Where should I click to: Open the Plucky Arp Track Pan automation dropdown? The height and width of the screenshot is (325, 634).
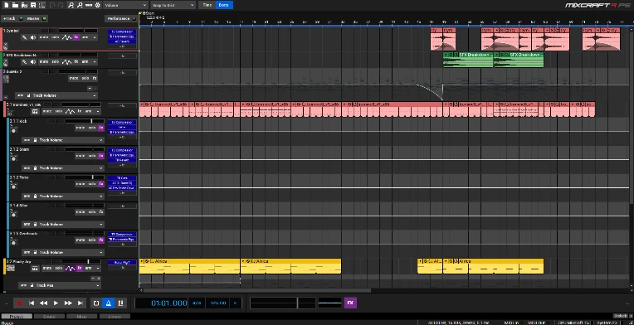(x=59, y=285)
